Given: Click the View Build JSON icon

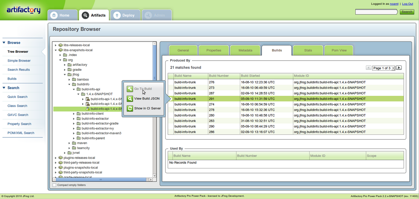Looking at the screenshot, I should click(x=130, y=99).
